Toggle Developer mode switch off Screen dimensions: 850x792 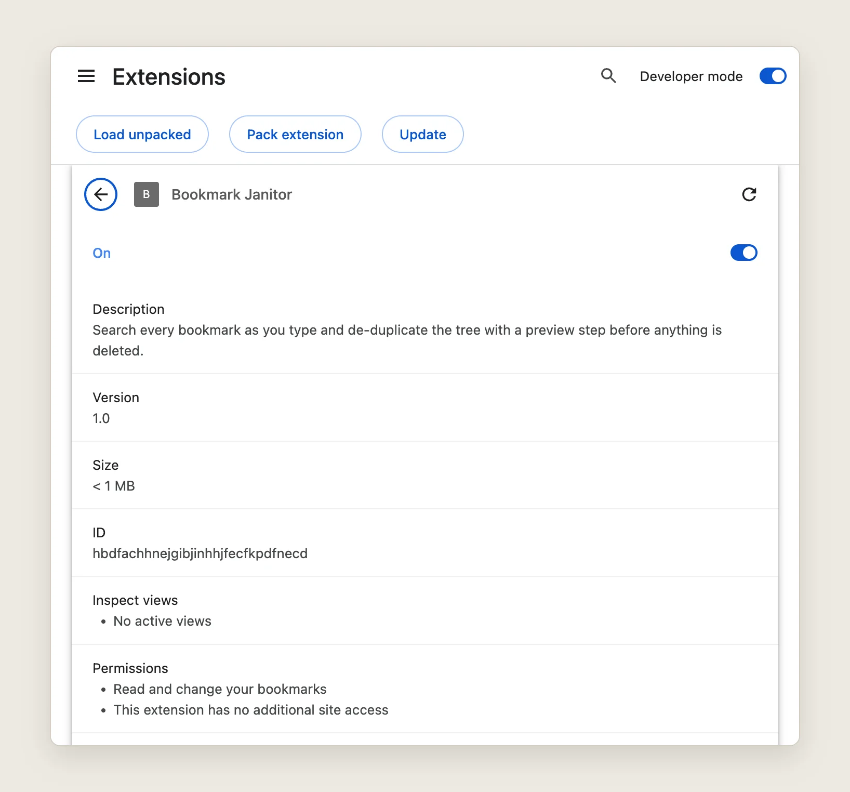click(773, 76)
